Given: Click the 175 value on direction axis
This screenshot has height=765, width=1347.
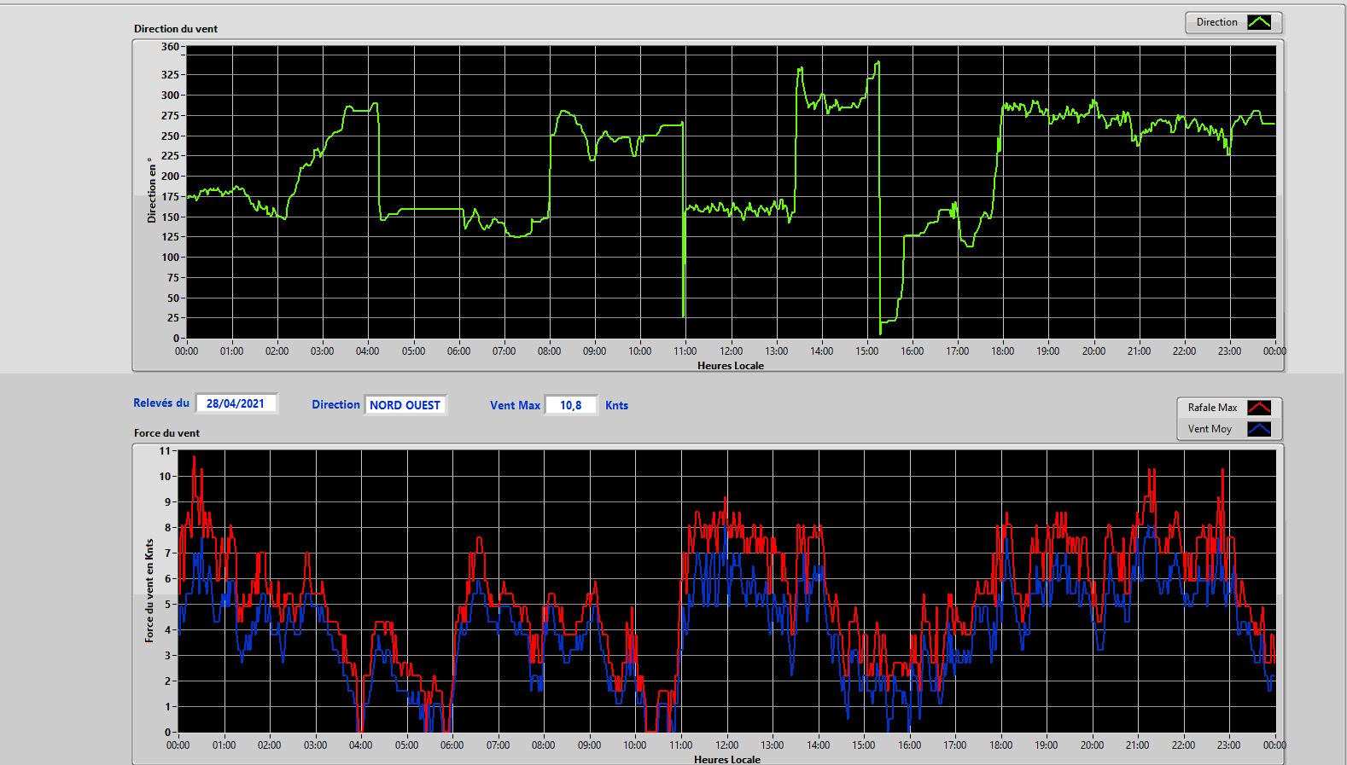Looking at the screenshot, I should [x=170, y=196].
